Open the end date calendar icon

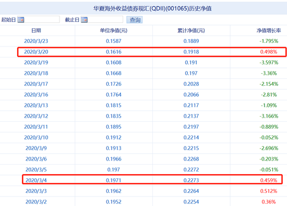pyautogui.click(x=84, y=20)
